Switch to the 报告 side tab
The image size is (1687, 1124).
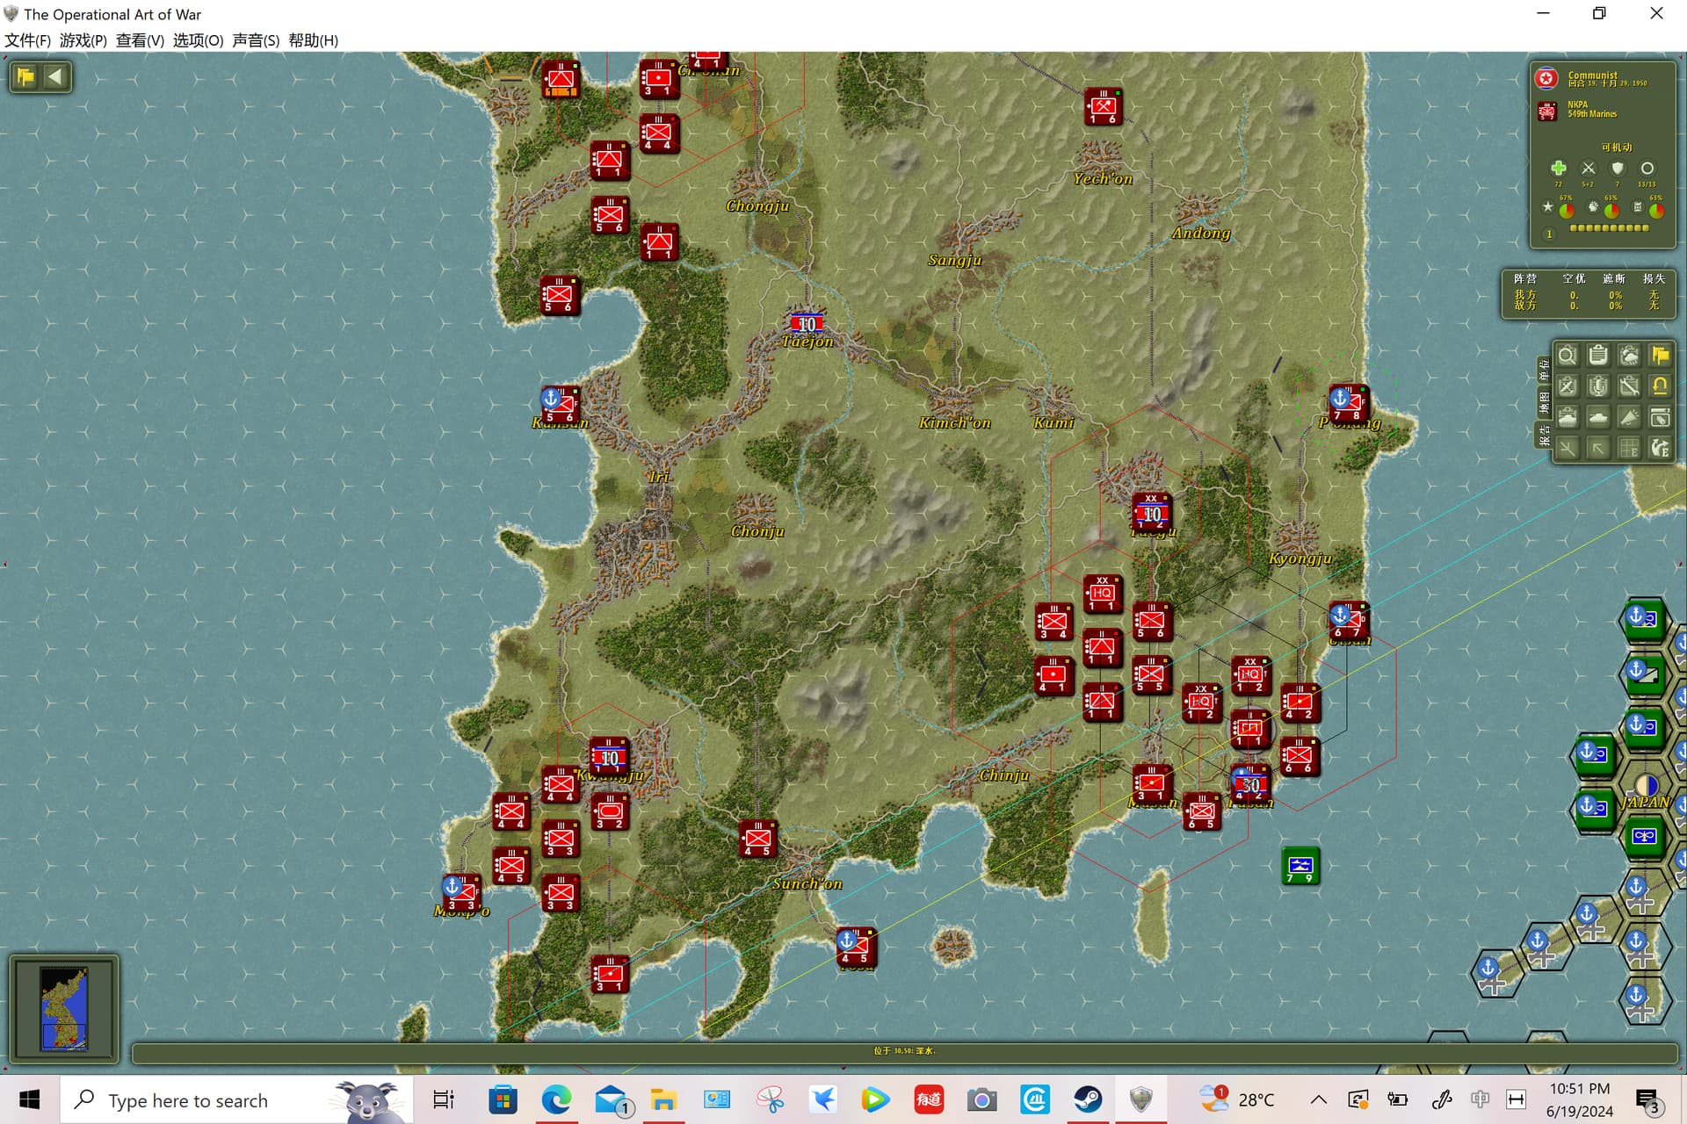[x=1544, y=435]
